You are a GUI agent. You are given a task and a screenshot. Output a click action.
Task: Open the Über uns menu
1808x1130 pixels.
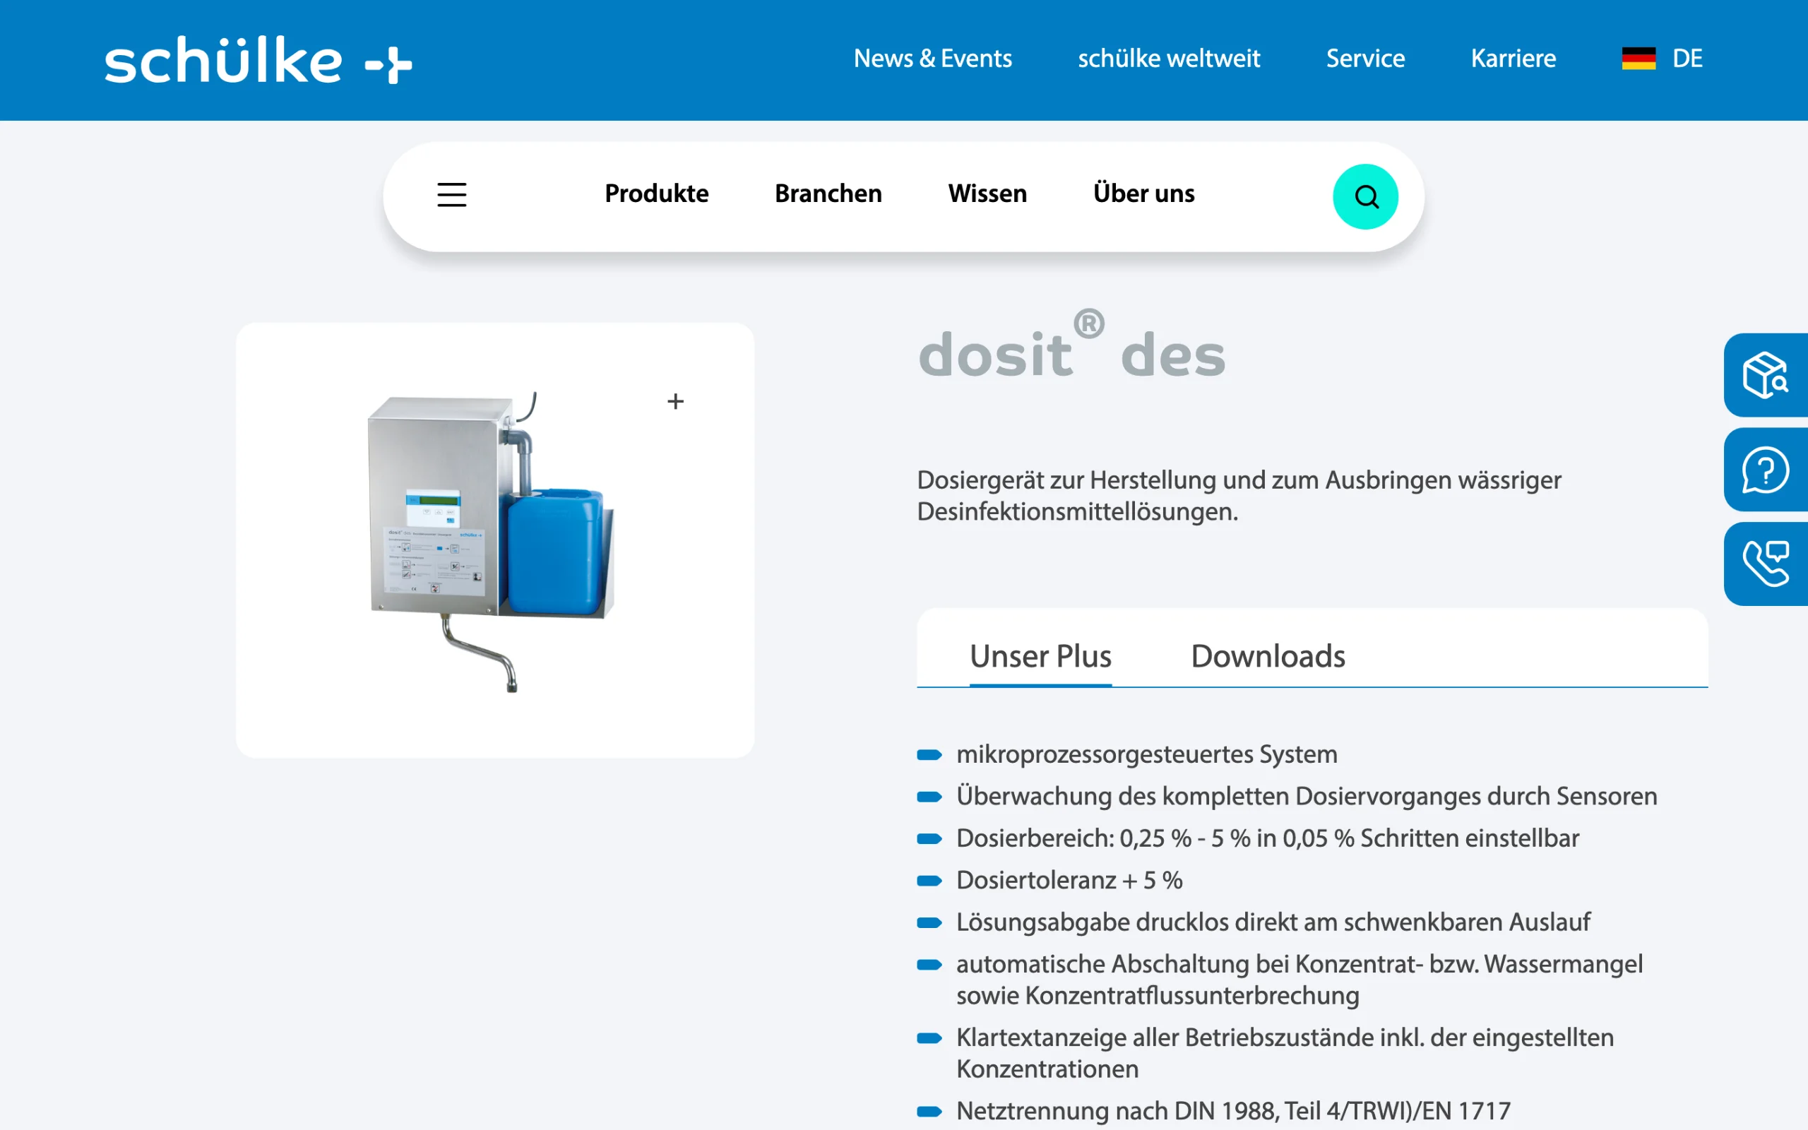[1143, 194]
